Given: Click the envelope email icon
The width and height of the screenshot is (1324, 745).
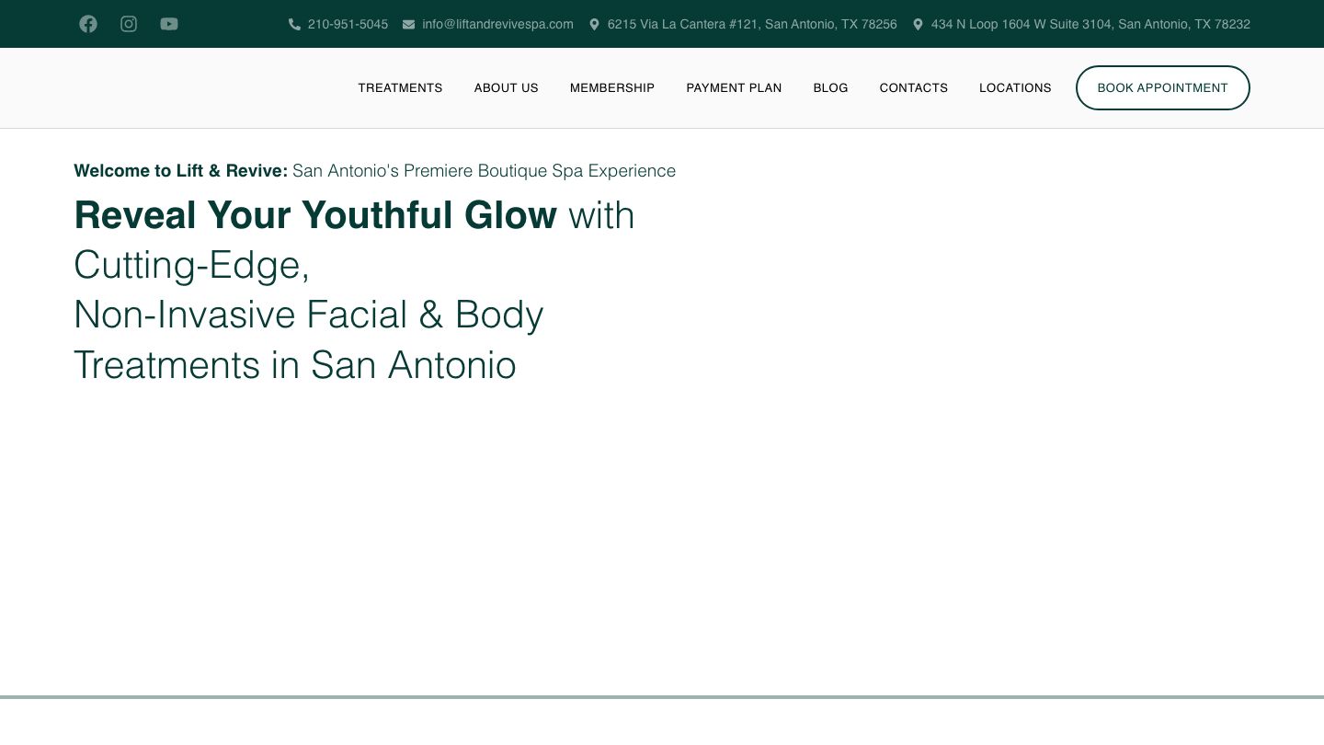Looking at the screenshot, I should tap(408, 25).
